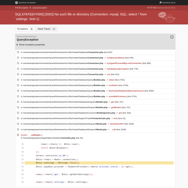Open the Symfony Docs book icon
Image resolution: width=188 pixels, height=188 pixels.
point(160,3)
